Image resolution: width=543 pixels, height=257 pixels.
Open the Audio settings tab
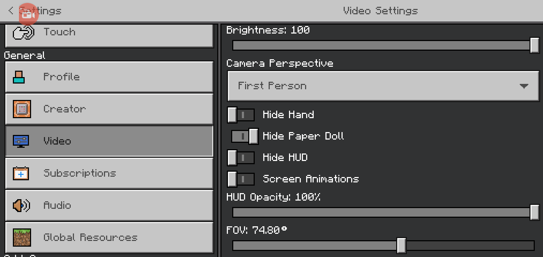tap(109, 206)
